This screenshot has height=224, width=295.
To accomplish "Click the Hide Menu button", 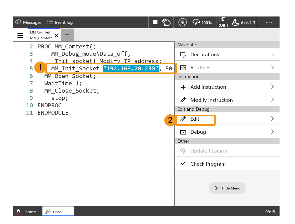I will (x=227, y=188).
